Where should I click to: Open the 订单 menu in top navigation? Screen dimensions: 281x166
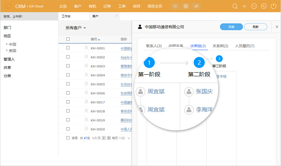pos(107,6)
